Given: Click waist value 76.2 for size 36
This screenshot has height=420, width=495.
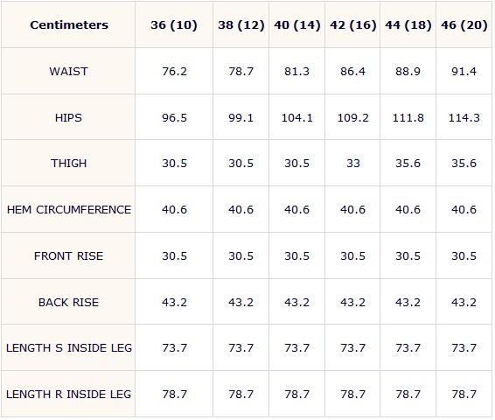Looking at the screenshot, I should coord(174,72).
